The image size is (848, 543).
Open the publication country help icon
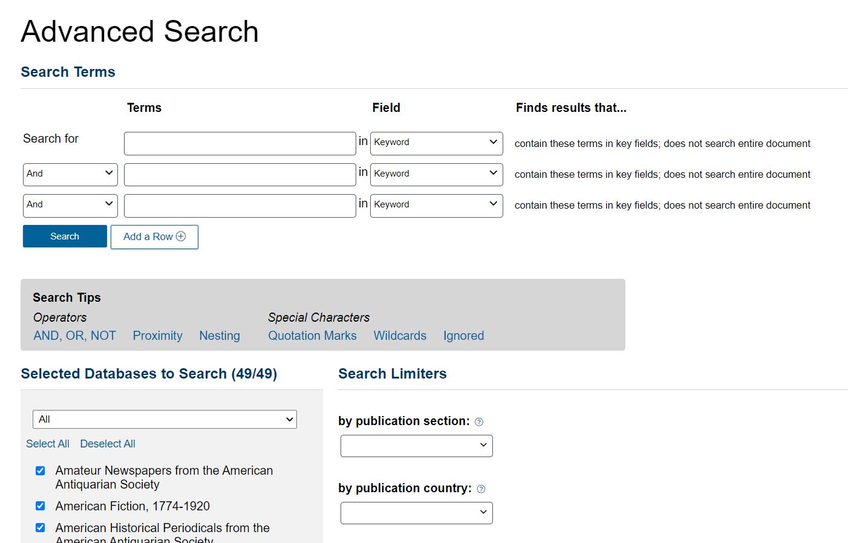[x=481, y=489]
